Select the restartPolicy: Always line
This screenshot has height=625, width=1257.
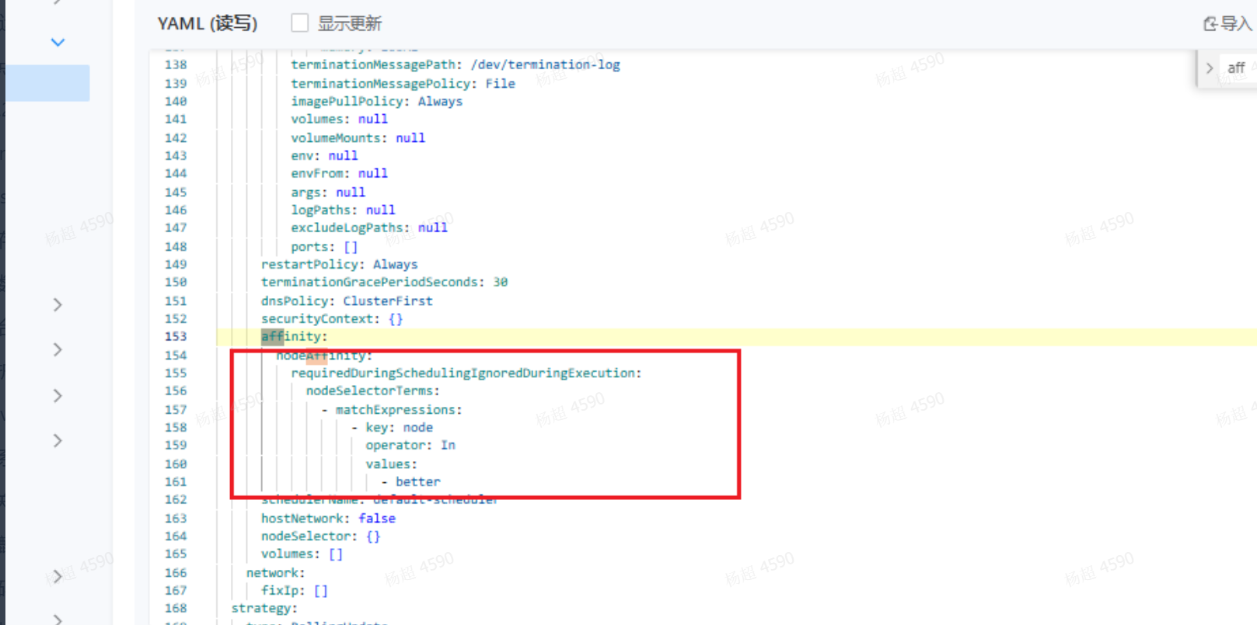tap(339, 265)
